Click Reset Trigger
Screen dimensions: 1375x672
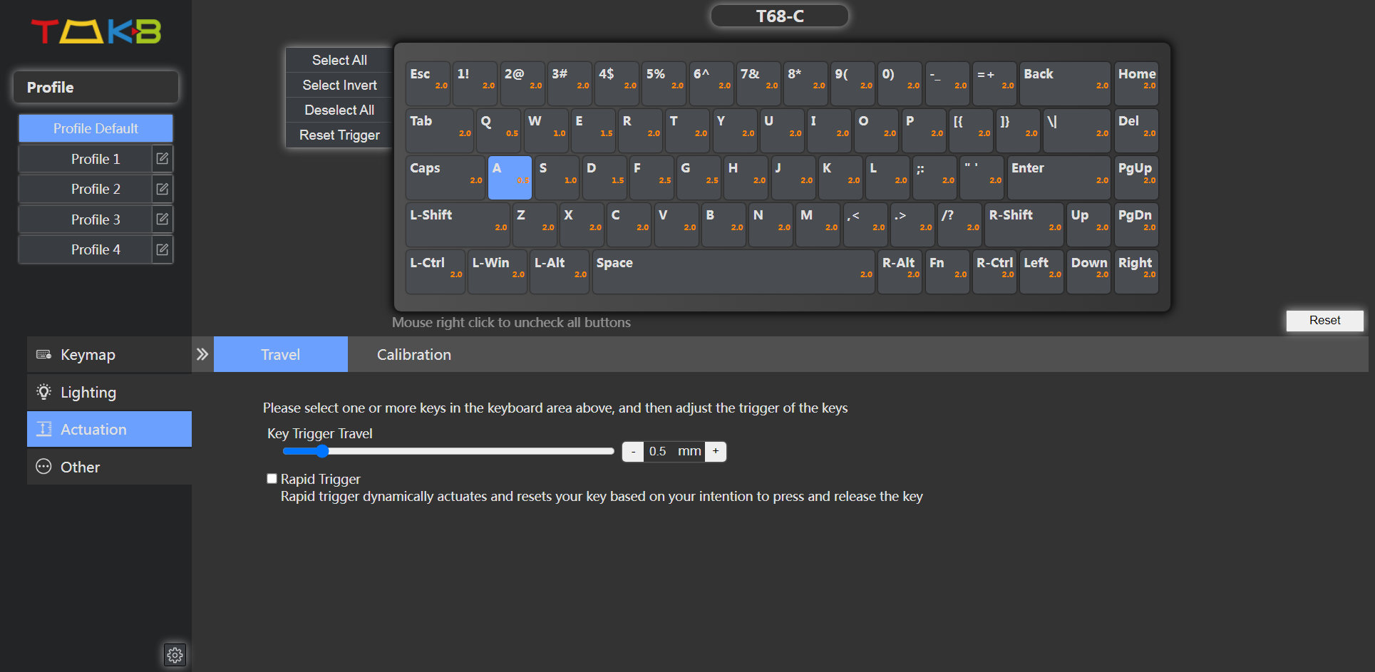pos(339,135)
